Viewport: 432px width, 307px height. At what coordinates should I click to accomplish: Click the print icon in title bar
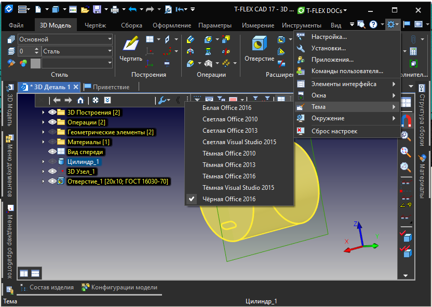[115, 10]
